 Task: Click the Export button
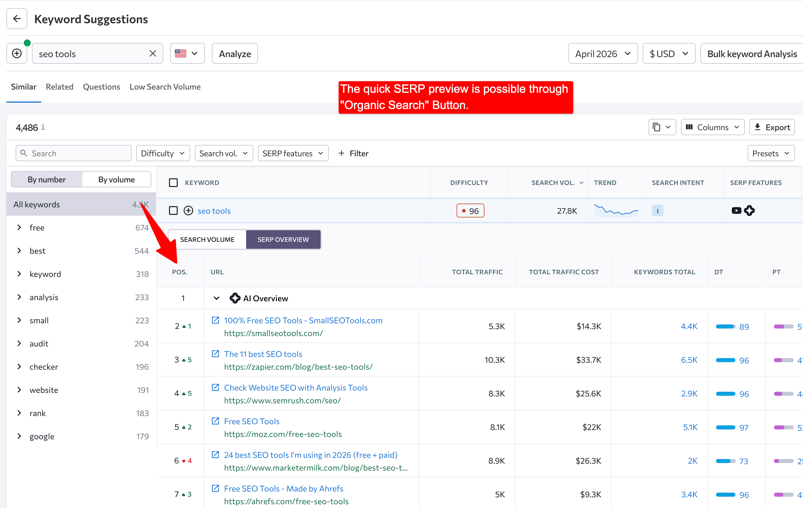pos(772,127)
